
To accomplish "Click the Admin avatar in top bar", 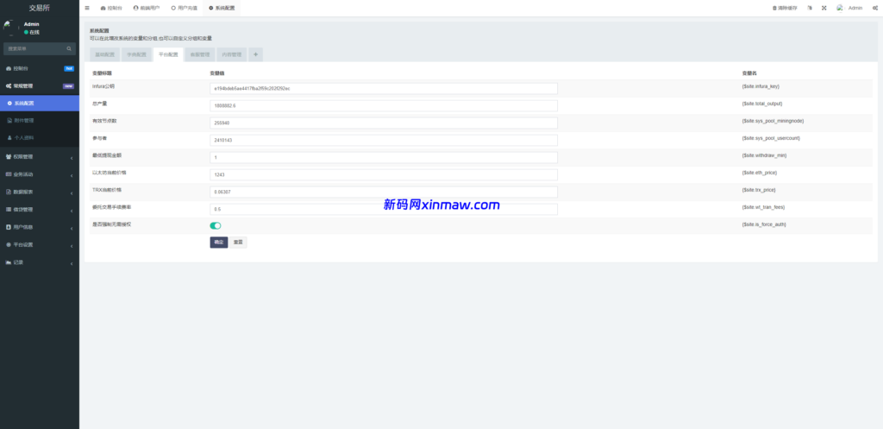I will 841,8.
